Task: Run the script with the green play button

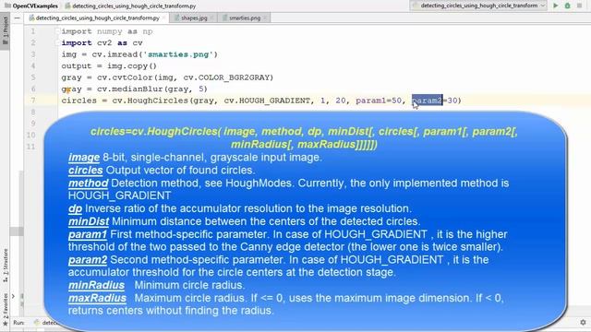Action: [556, 6]
